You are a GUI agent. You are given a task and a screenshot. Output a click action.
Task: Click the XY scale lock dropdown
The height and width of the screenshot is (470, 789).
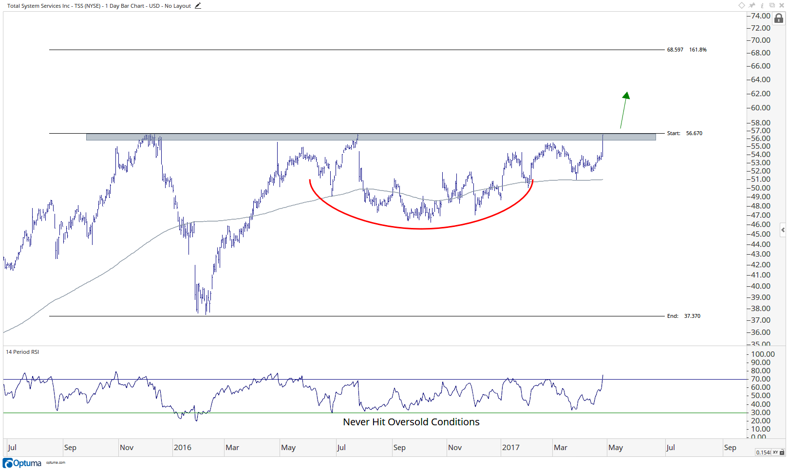778,453
